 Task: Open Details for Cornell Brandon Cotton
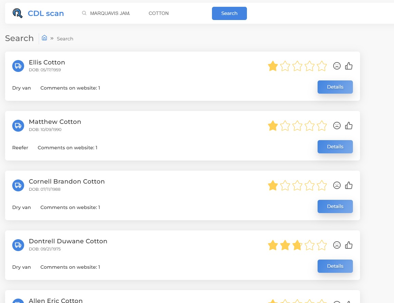335,206
